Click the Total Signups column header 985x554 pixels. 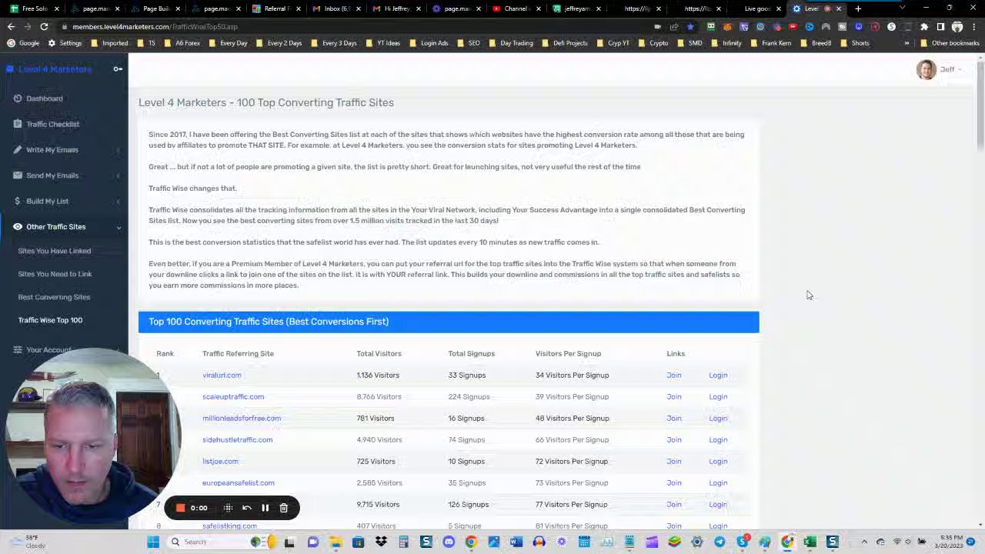471,354
